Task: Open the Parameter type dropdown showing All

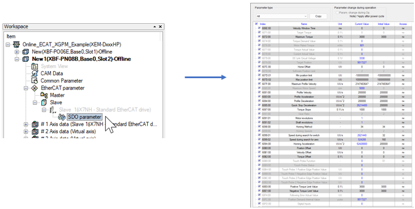Action: pos(281,16)
